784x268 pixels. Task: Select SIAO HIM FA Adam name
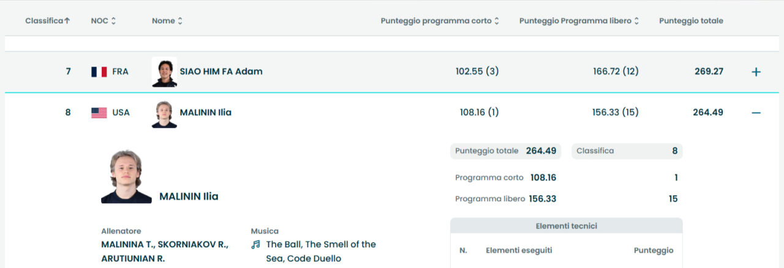point(221,72)
